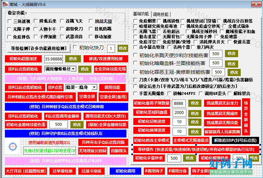Switch to the 调用技能 tab
This screenshot has width=263, height=178.
160,14
